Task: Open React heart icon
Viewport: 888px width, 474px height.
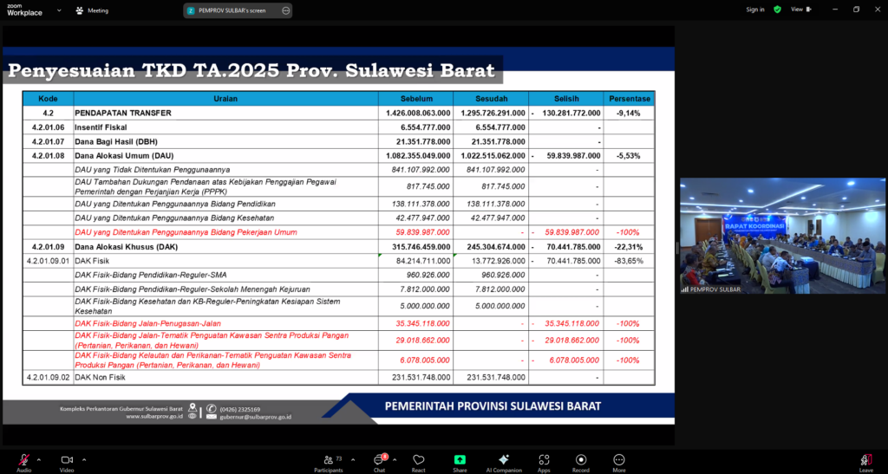Action: [419, 460]
